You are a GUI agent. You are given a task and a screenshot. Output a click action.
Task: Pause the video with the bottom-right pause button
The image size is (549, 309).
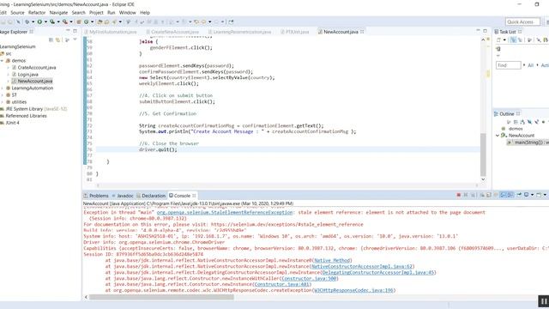pos(543,301)
